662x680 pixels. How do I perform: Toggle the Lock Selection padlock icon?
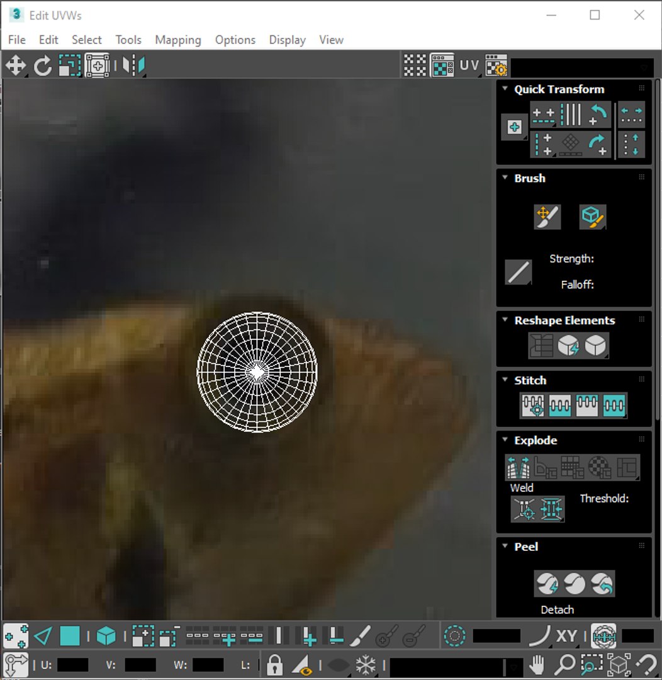point(274,664)
